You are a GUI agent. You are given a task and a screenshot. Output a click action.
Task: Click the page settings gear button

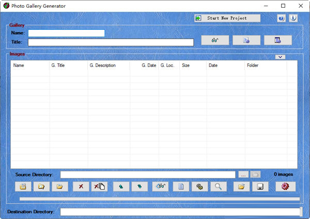tap(246, 40)
